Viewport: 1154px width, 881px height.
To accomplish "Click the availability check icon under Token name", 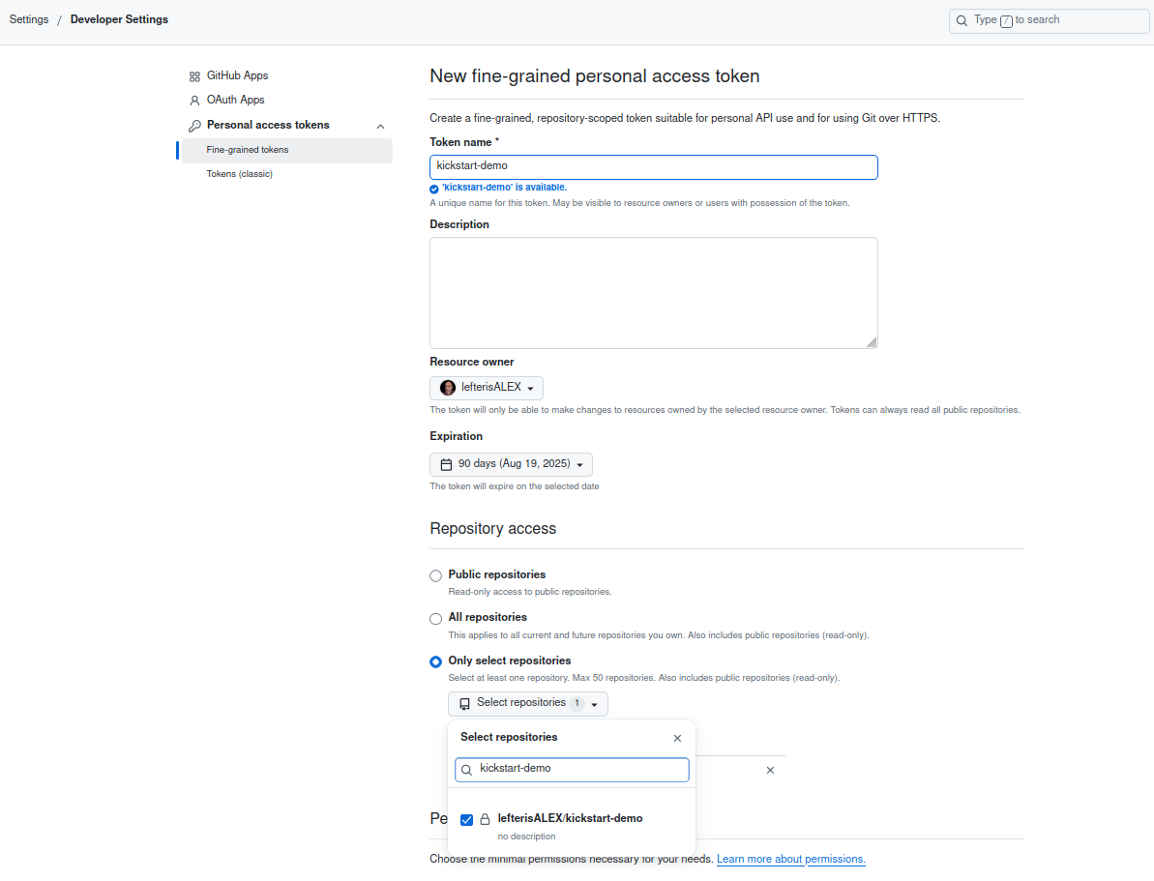I will 434,190.
